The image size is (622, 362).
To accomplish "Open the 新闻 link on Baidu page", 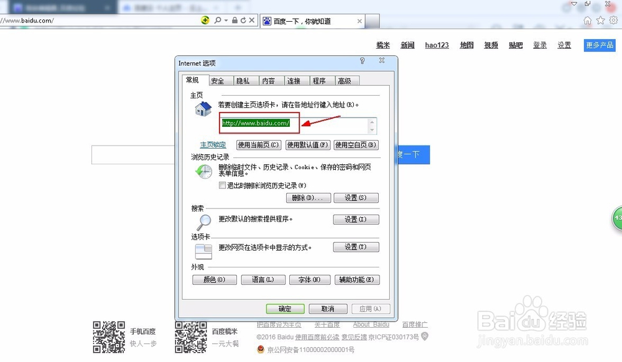I will (x=407, y=45).
